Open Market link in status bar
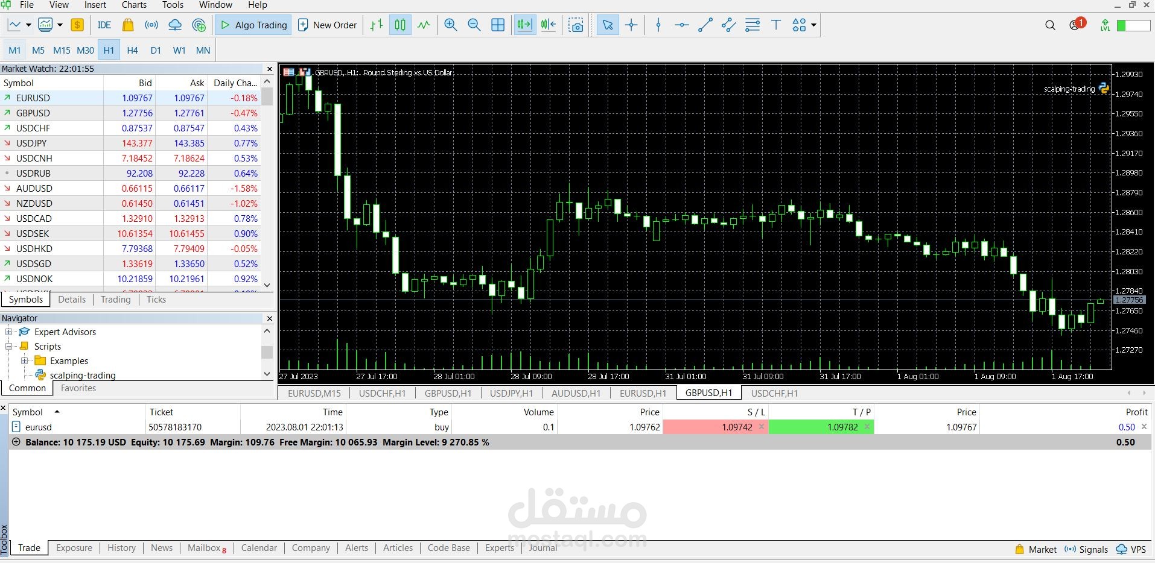The height and width of the screenshot is (563, 1155). tap(1036, 550)
